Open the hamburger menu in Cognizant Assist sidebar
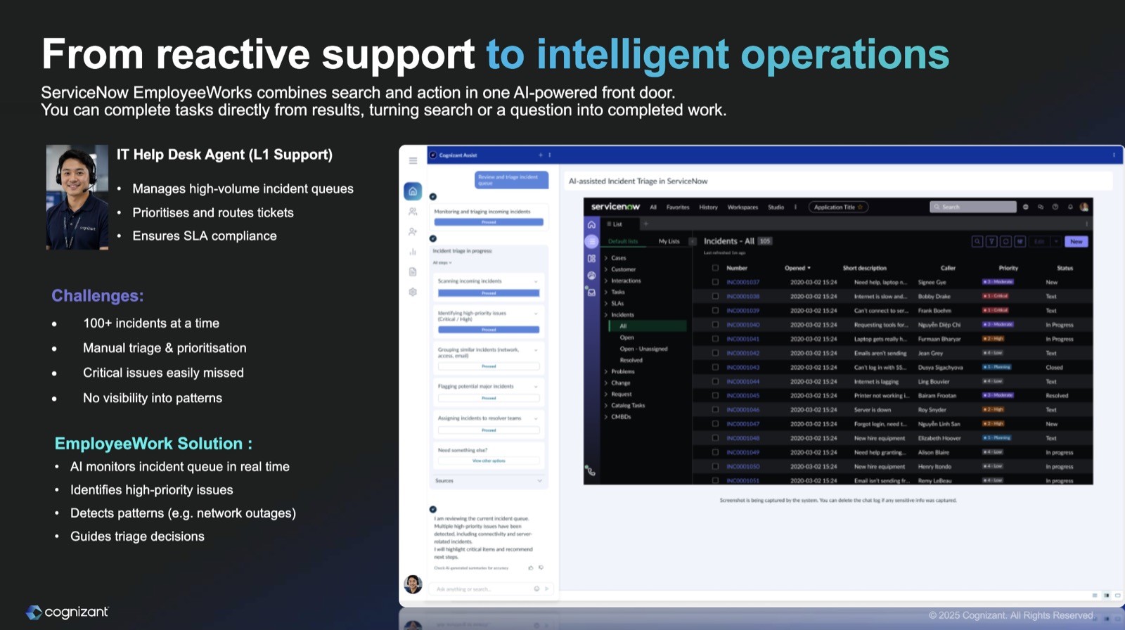The width and height of the screenshot is (1125, 630). 413,160
